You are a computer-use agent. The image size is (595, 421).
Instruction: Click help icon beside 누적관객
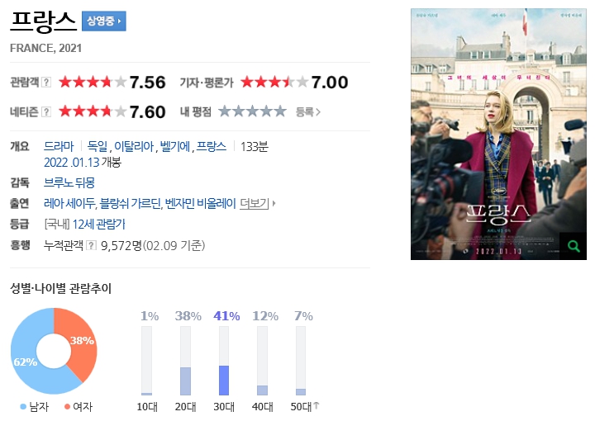tap(91, 245)
